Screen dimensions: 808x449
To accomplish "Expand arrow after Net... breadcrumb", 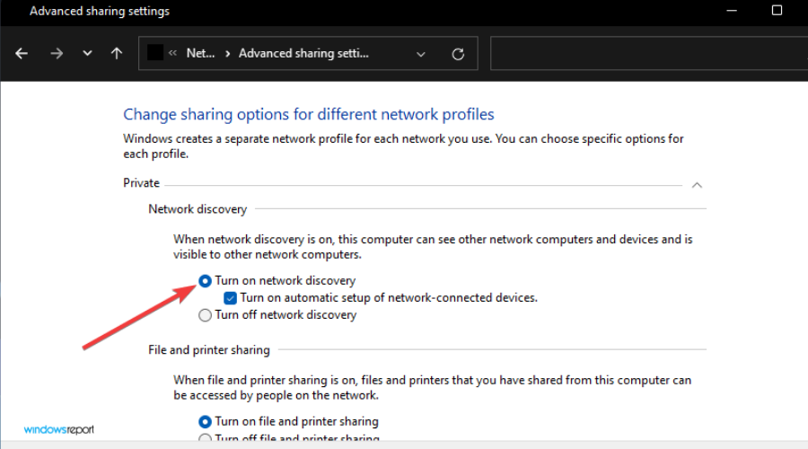I will (x=227, y=54).
